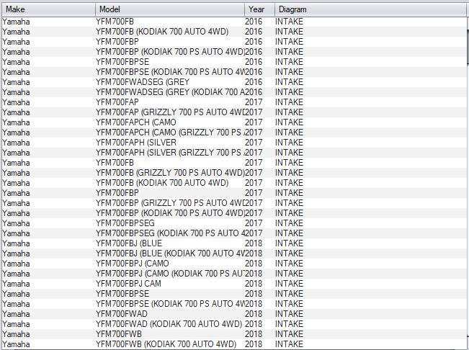Select YFM700FBPJ (CAMO row without Kodiak text
Screen dimensions: 469x350
[x=234, y=264]
